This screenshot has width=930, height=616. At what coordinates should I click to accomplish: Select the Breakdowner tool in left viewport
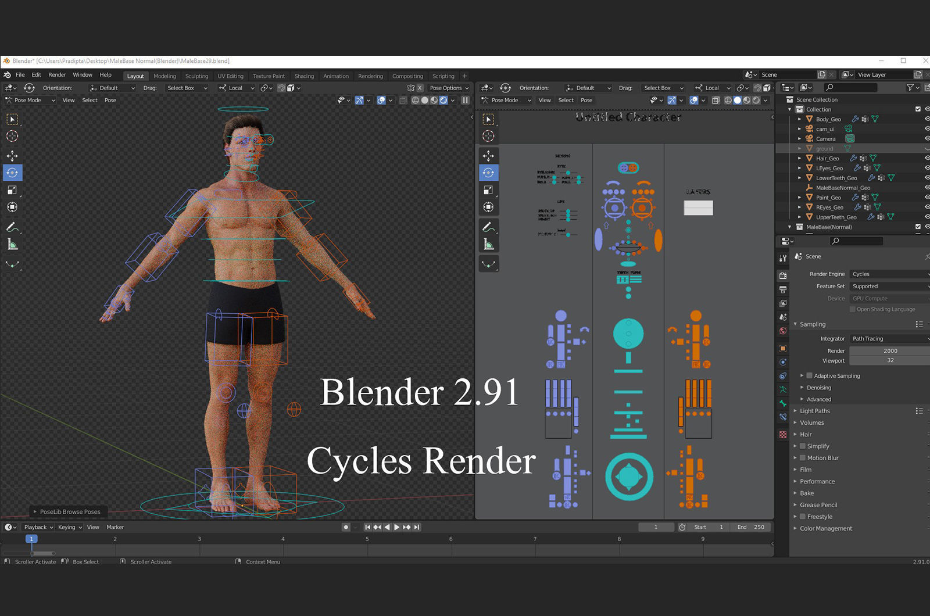[12, 264]
